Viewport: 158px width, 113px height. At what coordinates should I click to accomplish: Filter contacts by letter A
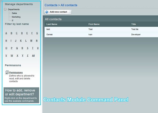(6, 33)
